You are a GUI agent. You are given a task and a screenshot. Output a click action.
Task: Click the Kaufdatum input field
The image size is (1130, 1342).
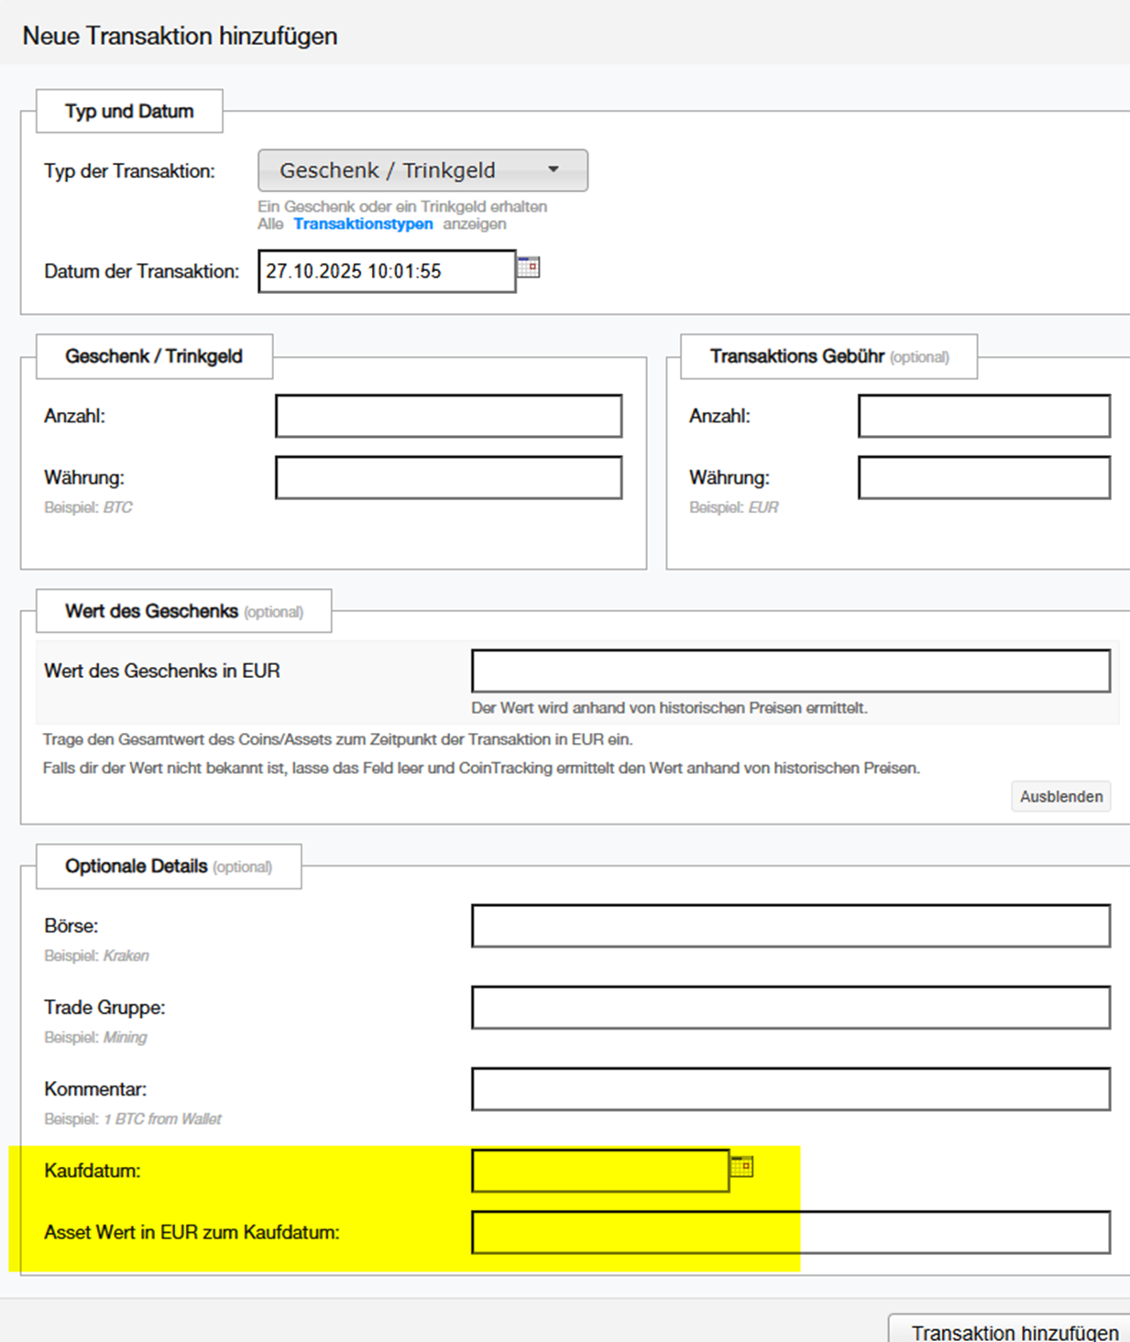pyautogui.click(x=600, y=1171)
